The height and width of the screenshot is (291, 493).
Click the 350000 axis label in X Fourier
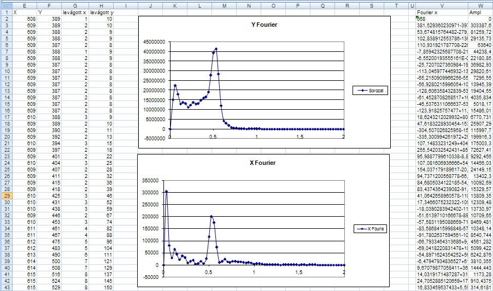click(x=151, y=181)
